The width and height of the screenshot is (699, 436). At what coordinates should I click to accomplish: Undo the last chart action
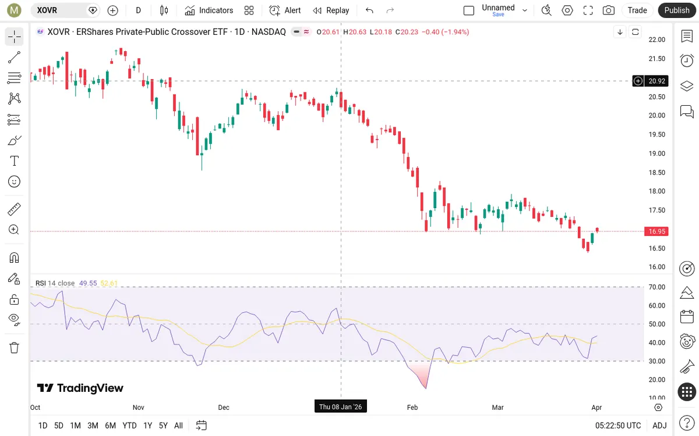tap(369, 10)
